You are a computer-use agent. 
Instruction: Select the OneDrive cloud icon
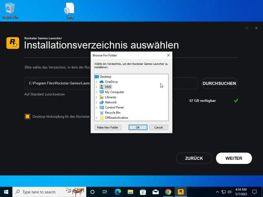point(102,82)
